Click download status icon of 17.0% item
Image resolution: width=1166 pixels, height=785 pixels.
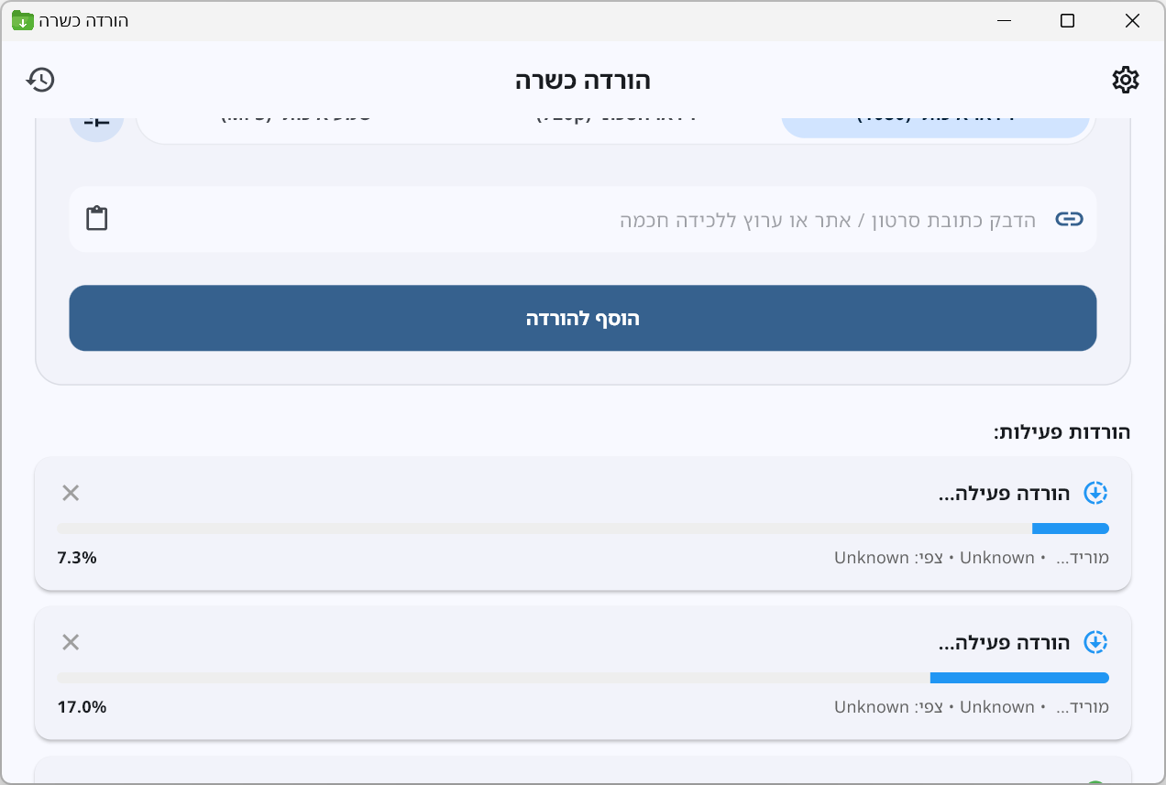pos(1095,643)
